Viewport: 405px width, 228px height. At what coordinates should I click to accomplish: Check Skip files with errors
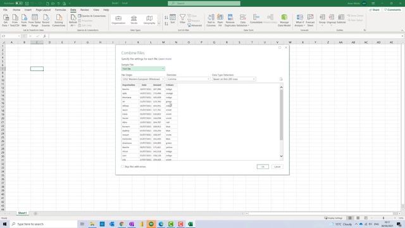(x=123, y=167)
